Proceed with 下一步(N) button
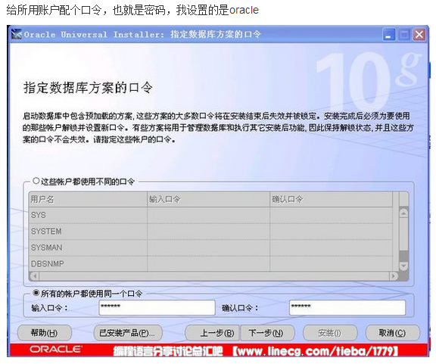This screenshot has height=364, width=436. [x=267, y=333]
